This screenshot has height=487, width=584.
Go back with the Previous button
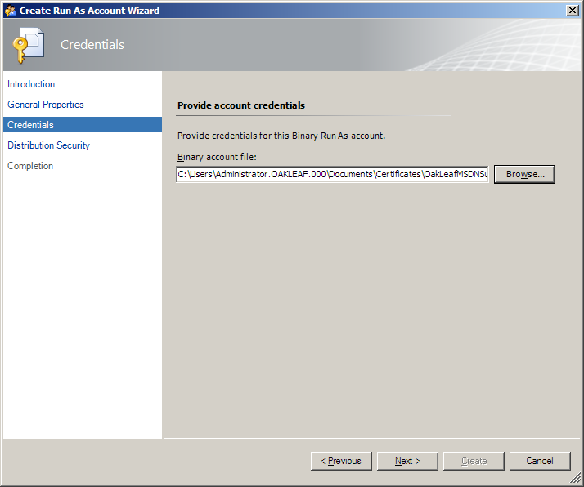pos(341,461)
